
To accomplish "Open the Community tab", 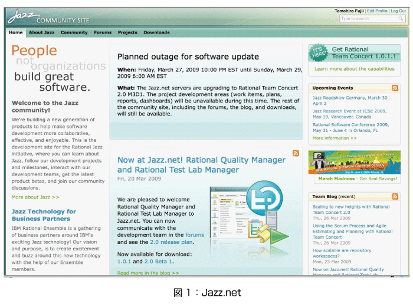I will (x=74, y=32).
